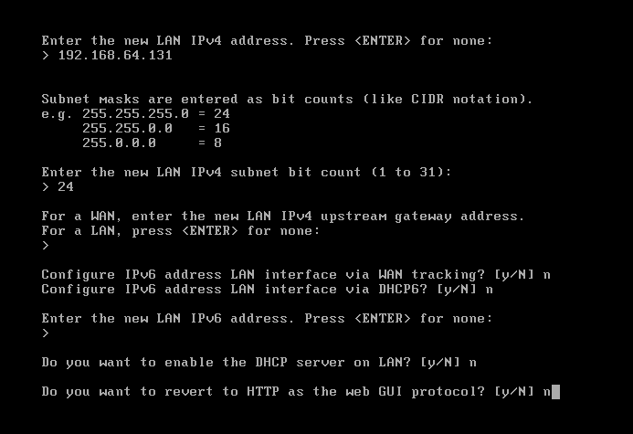Click the blinking cursor after HTTP answer

pos(556,392)
